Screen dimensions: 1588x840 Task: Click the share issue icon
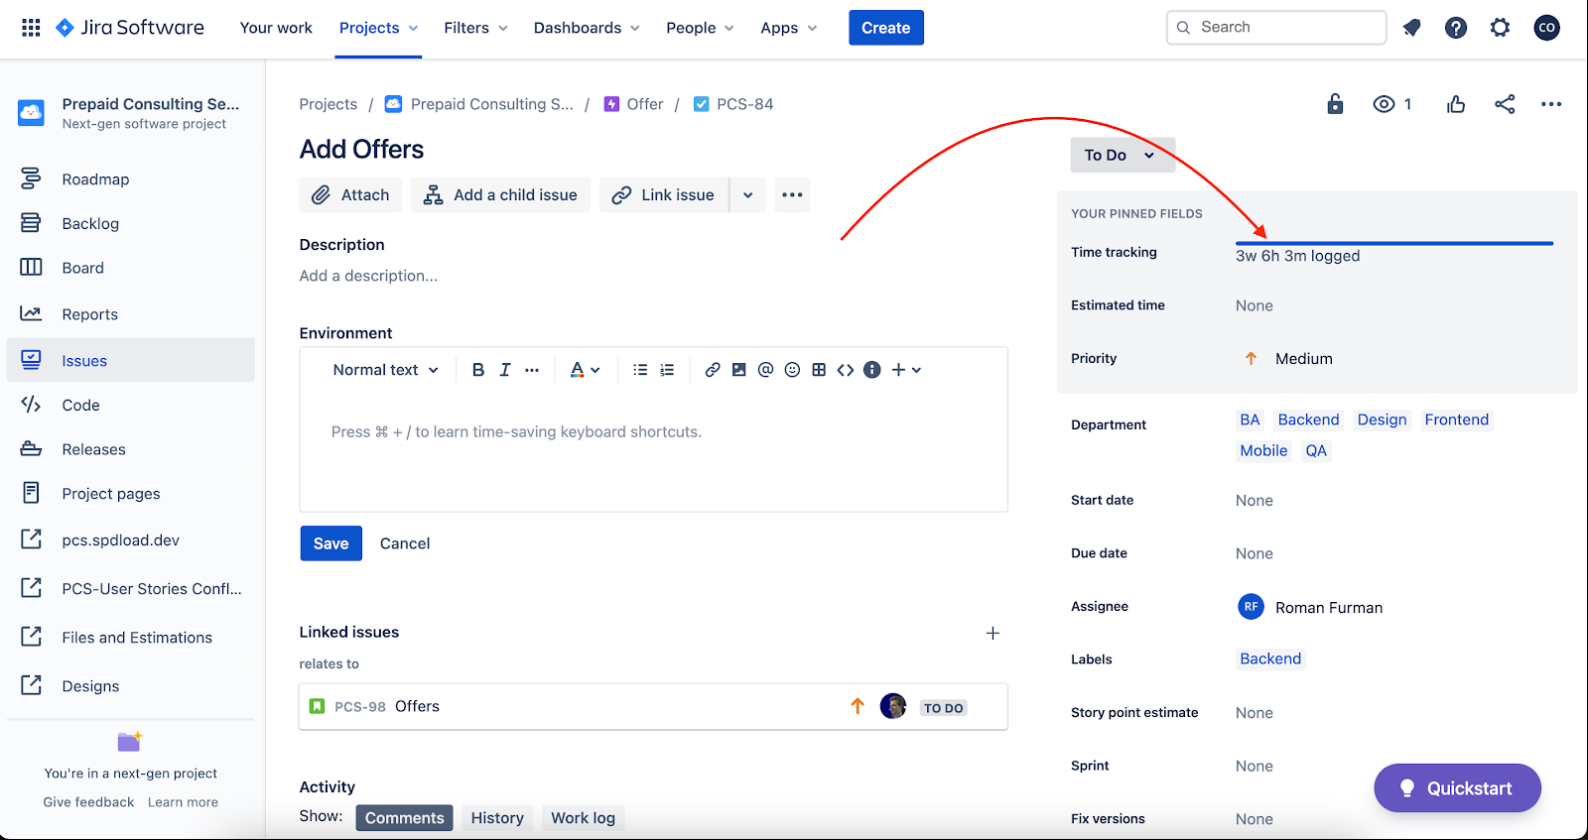1505,104
